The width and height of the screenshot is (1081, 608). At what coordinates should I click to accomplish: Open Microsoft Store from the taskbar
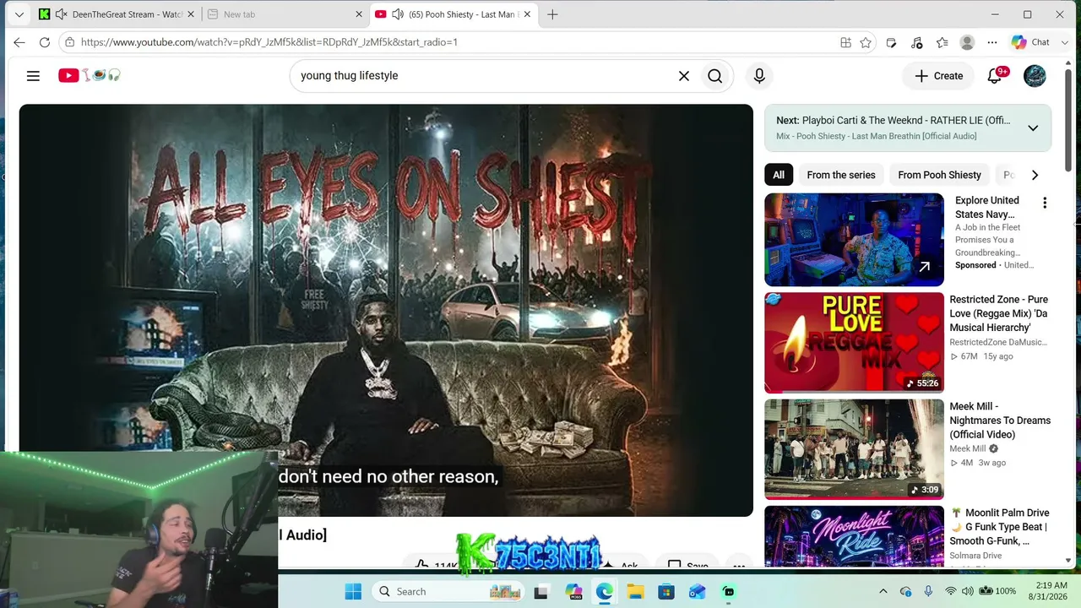pos(666,591)
